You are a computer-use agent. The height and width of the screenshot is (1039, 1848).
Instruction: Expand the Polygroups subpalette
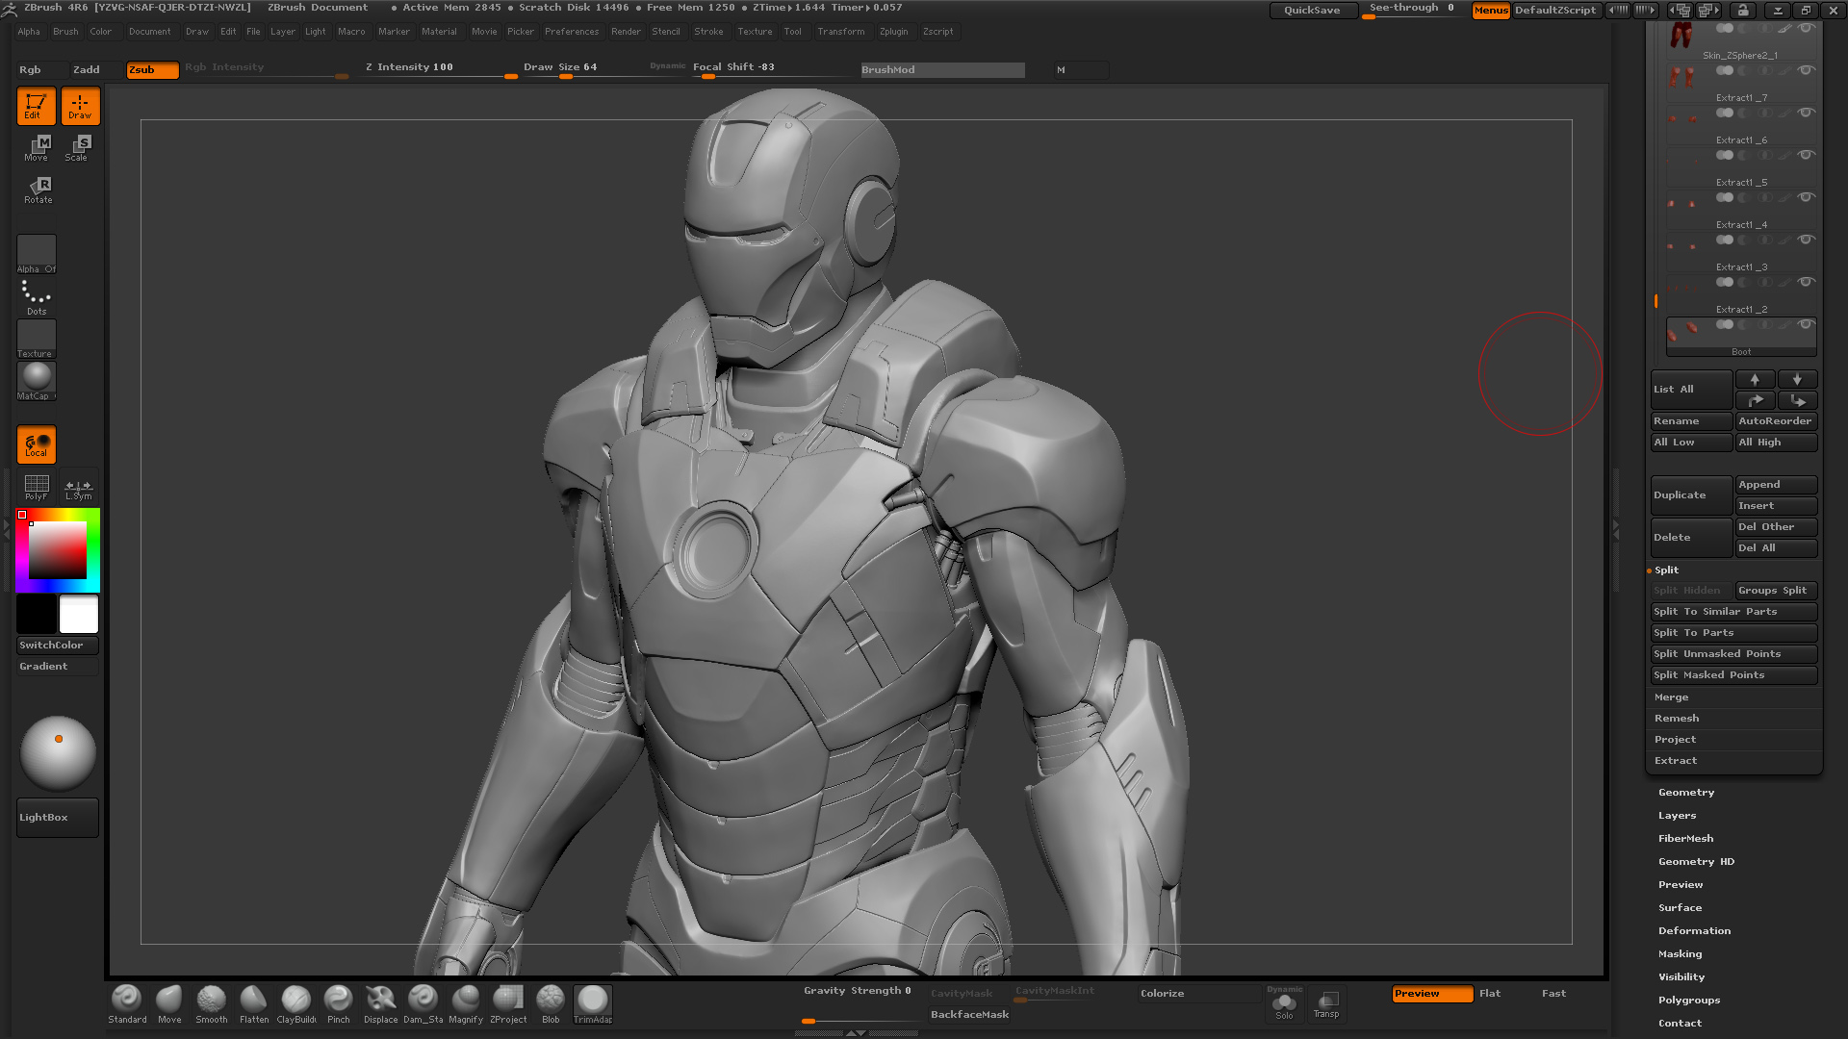pyautogui.click(x=1689, y=1001)
